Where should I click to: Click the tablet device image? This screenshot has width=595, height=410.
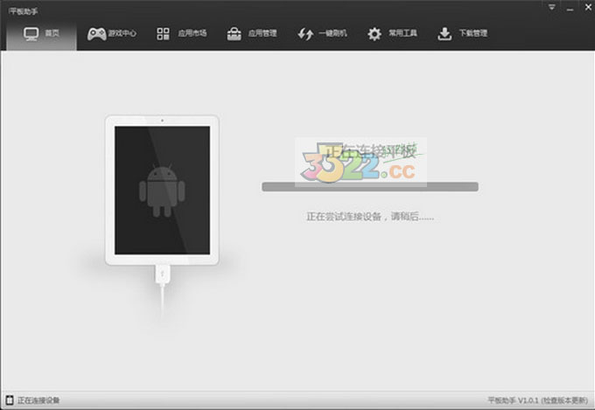[162, 191]
